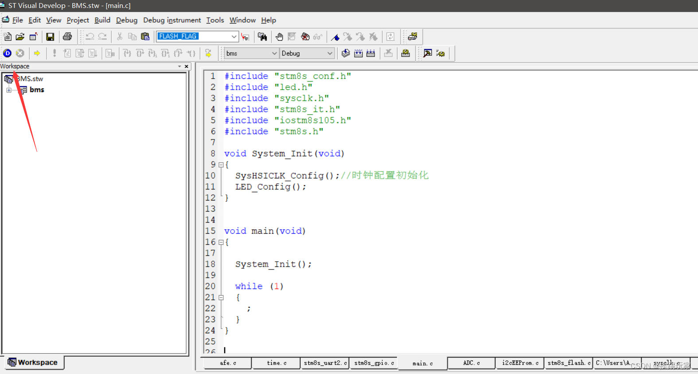
Task: Close the Workspace panel
Action: [187, 66]
